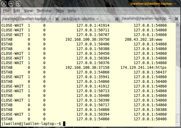Click the scrollbar down arrow
Image resolution: width=181 pixels, height=128 pixels.
click(x=178, y=124)
